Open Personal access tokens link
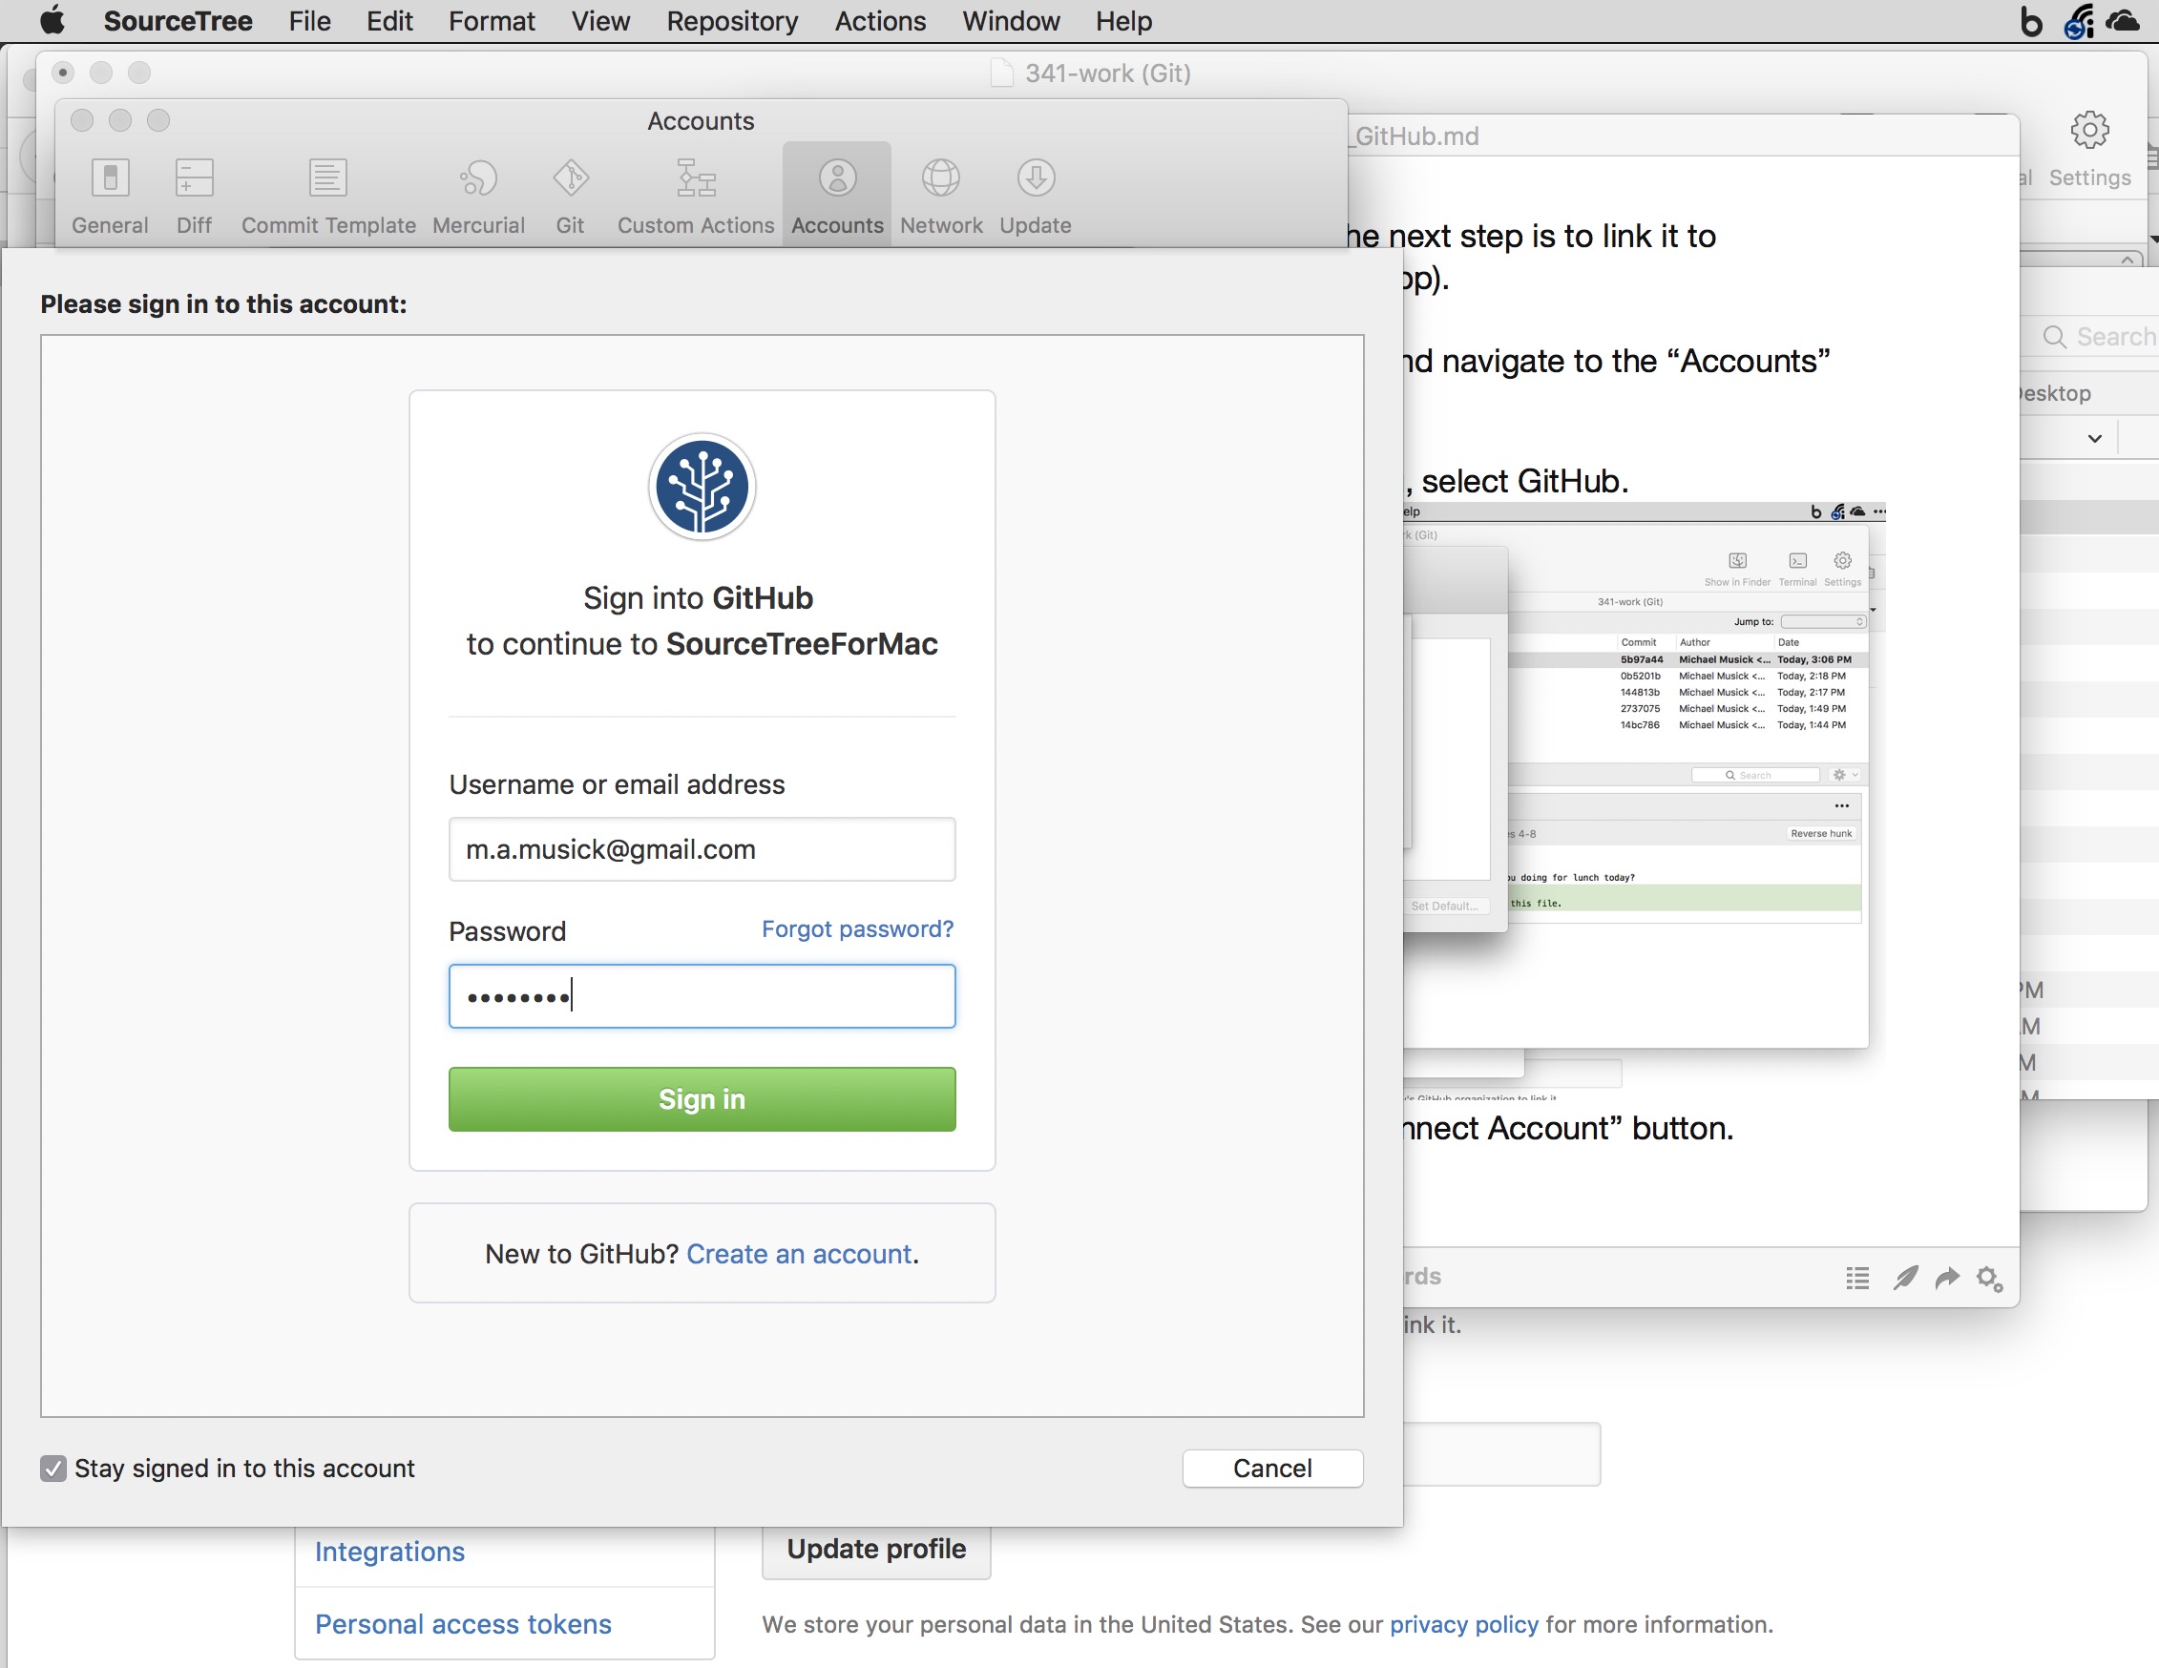Viewport: 2159px width, 1668px height. (464, 1624)
